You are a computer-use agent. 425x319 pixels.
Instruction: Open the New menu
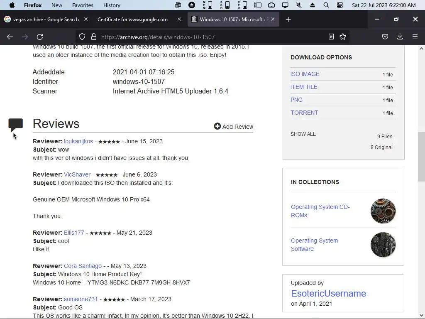[x=56, y=5]
